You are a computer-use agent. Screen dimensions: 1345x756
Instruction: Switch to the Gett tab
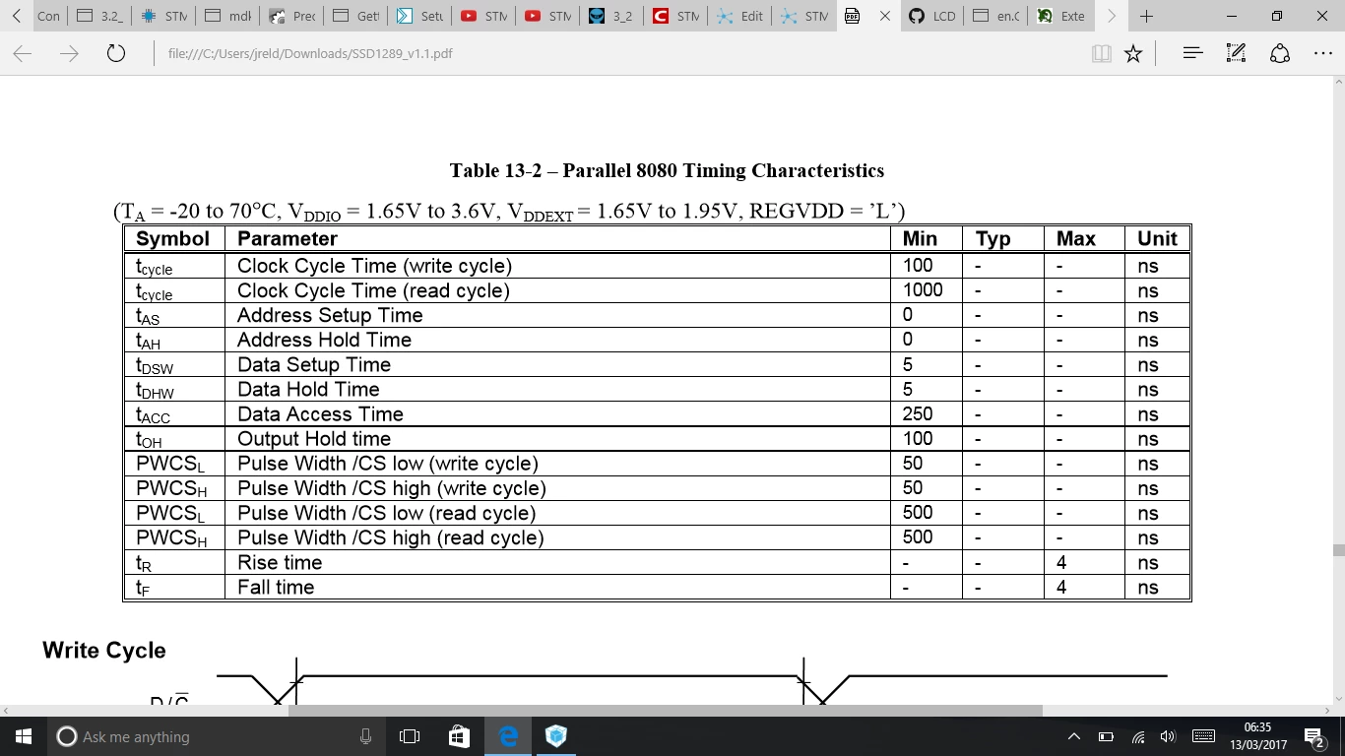(x=356, y=16)
